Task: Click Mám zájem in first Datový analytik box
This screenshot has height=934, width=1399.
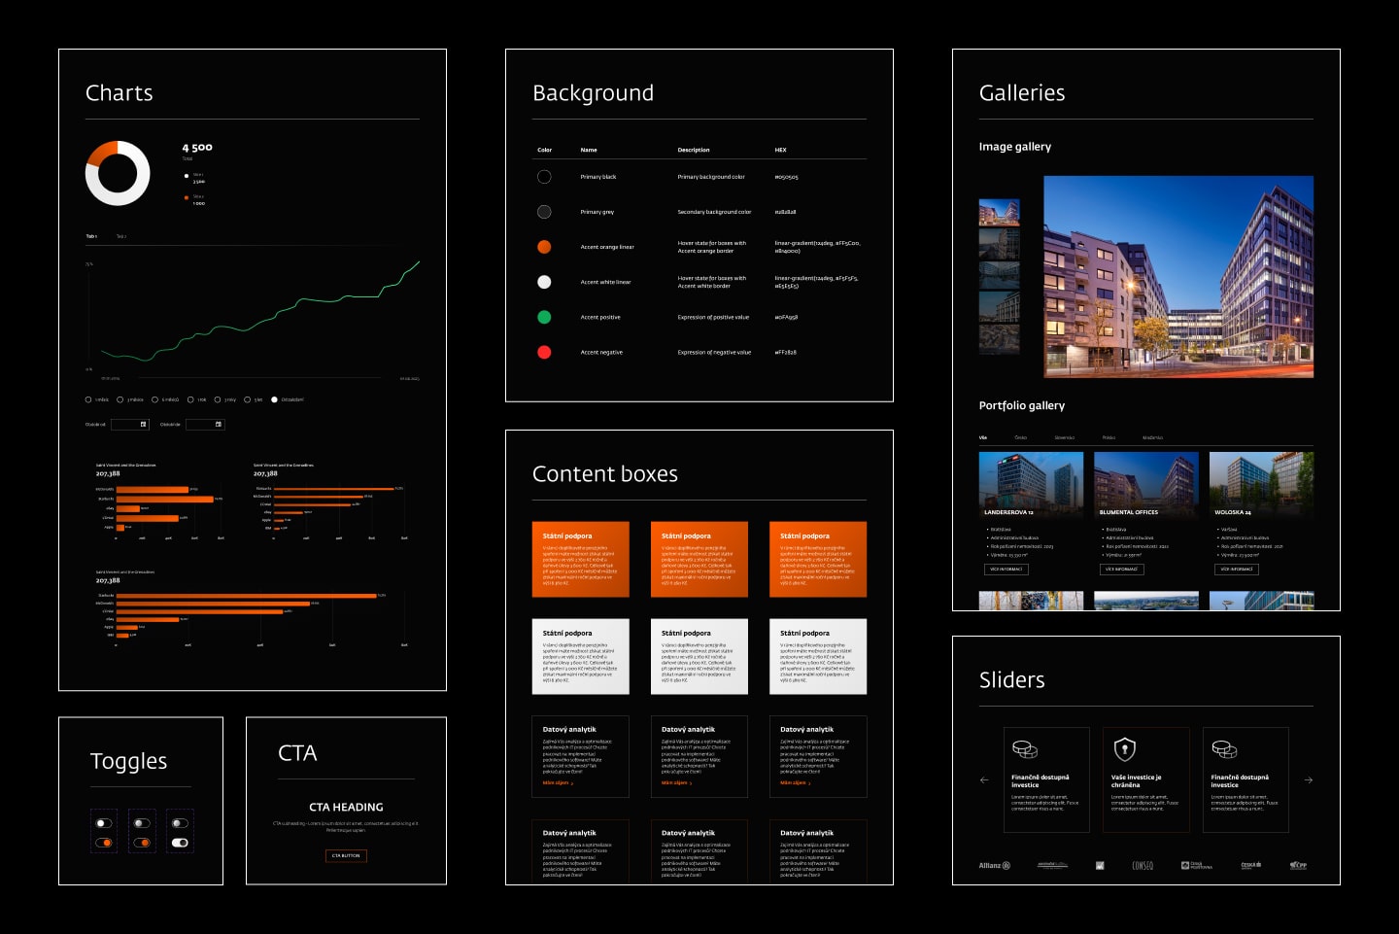Action: 558,782
